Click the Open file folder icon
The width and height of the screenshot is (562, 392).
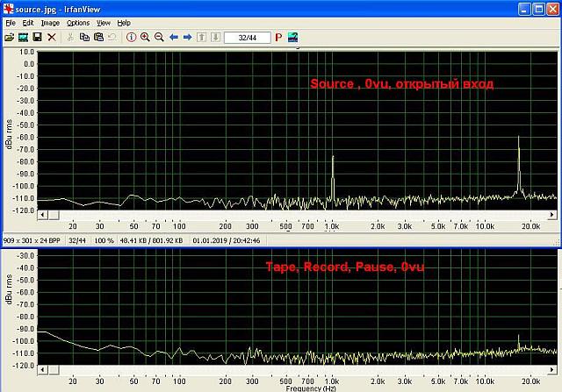pos(9,38)
